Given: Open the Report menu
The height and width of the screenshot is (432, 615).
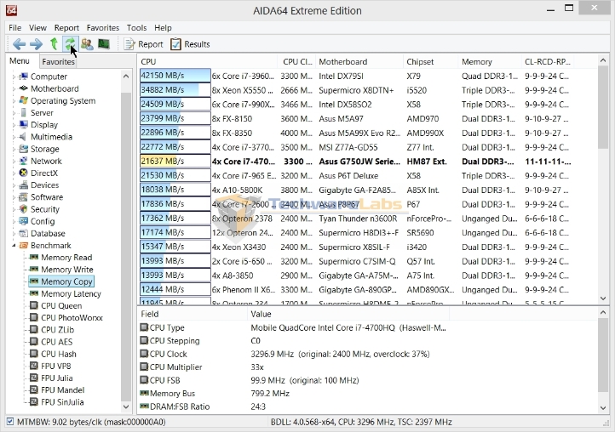Looking at the screenshot, I should (x=66, y=28).
